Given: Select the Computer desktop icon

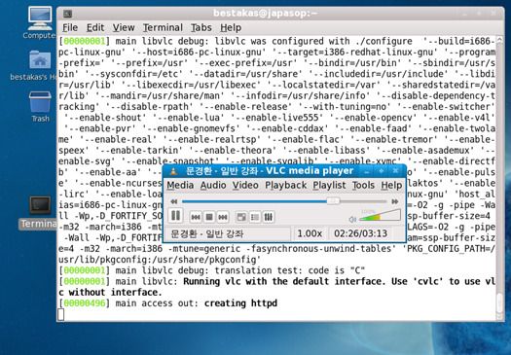Looking at the screenshot, I should pos(40,22).
